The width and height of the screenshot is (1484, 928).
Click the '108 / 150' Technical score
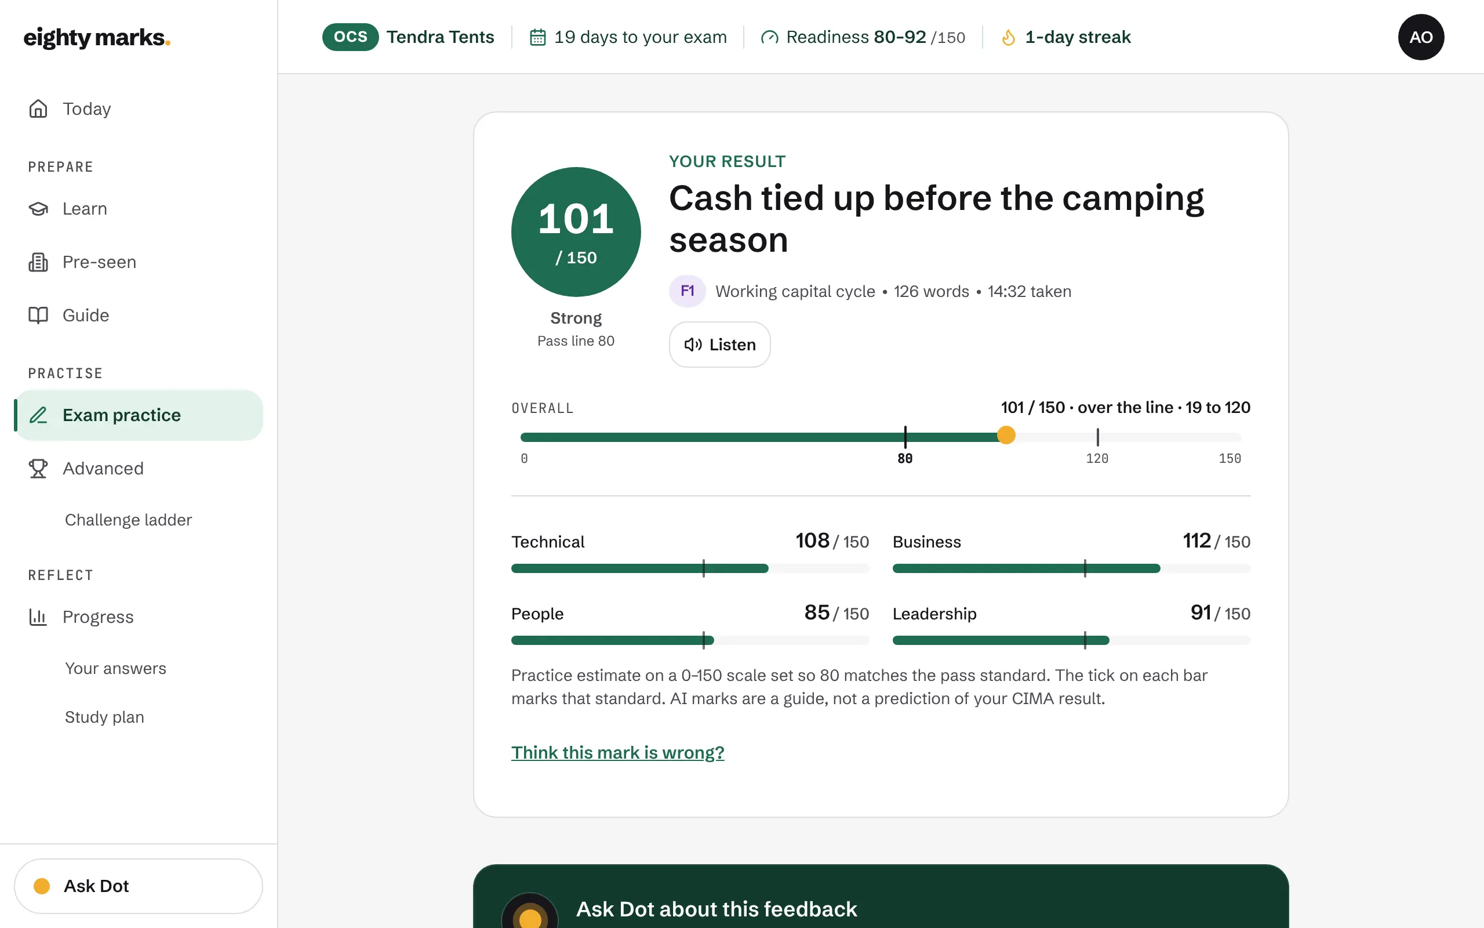pyautogui.click(x=832, y=541)
